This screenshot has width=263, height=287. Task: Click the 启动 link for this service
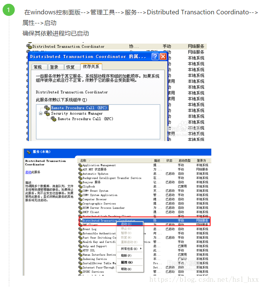28,172
